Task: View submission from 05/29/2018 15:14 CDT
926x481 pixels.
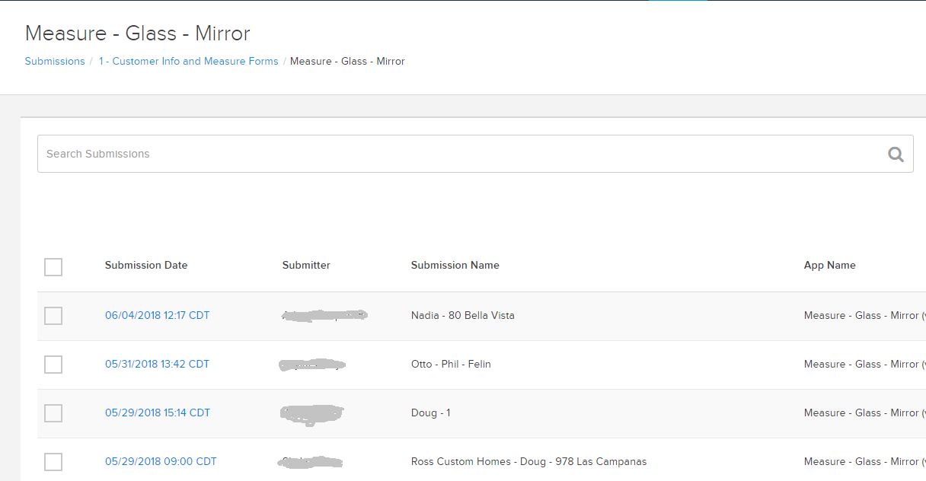Action: click(x=157, y=413)
